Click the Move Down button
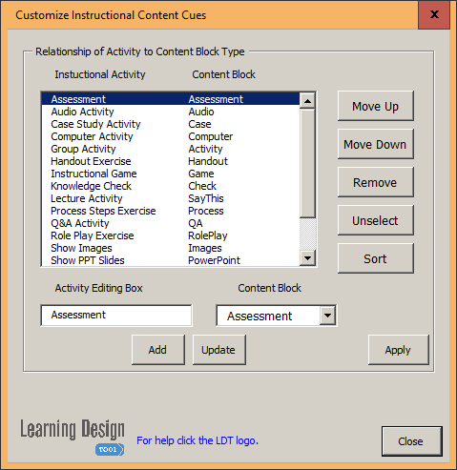Screen dimensions: 457x470 click(x=376, y=144)
